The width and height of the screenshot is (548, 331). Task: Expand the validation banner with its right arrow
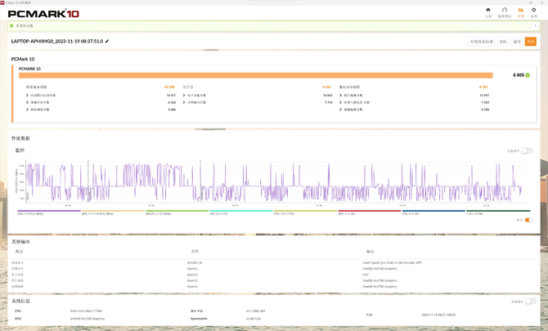pyautogui.click(x=535, y=26)
